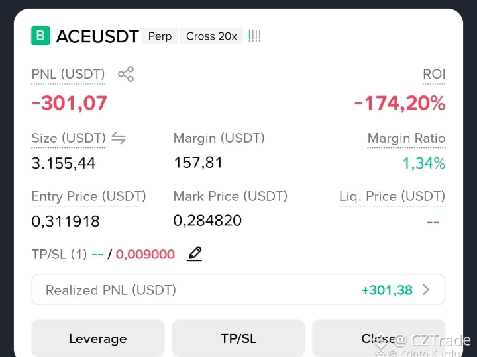Show PNL (USDT) label explanation
Viewport: 477px width, 357px height.
tap(68, 74)
